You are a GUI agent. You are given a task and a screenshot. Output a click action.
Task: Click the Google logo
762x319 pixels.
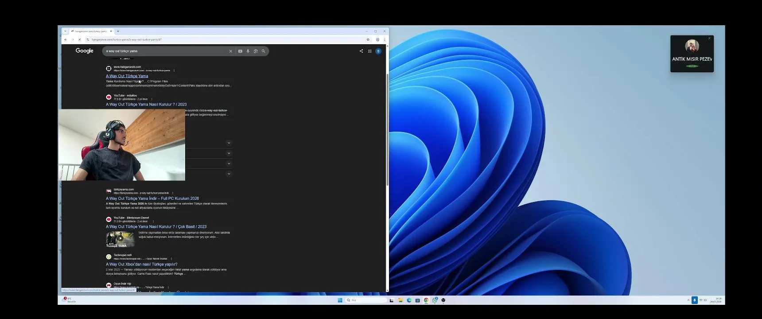[84, 51]
